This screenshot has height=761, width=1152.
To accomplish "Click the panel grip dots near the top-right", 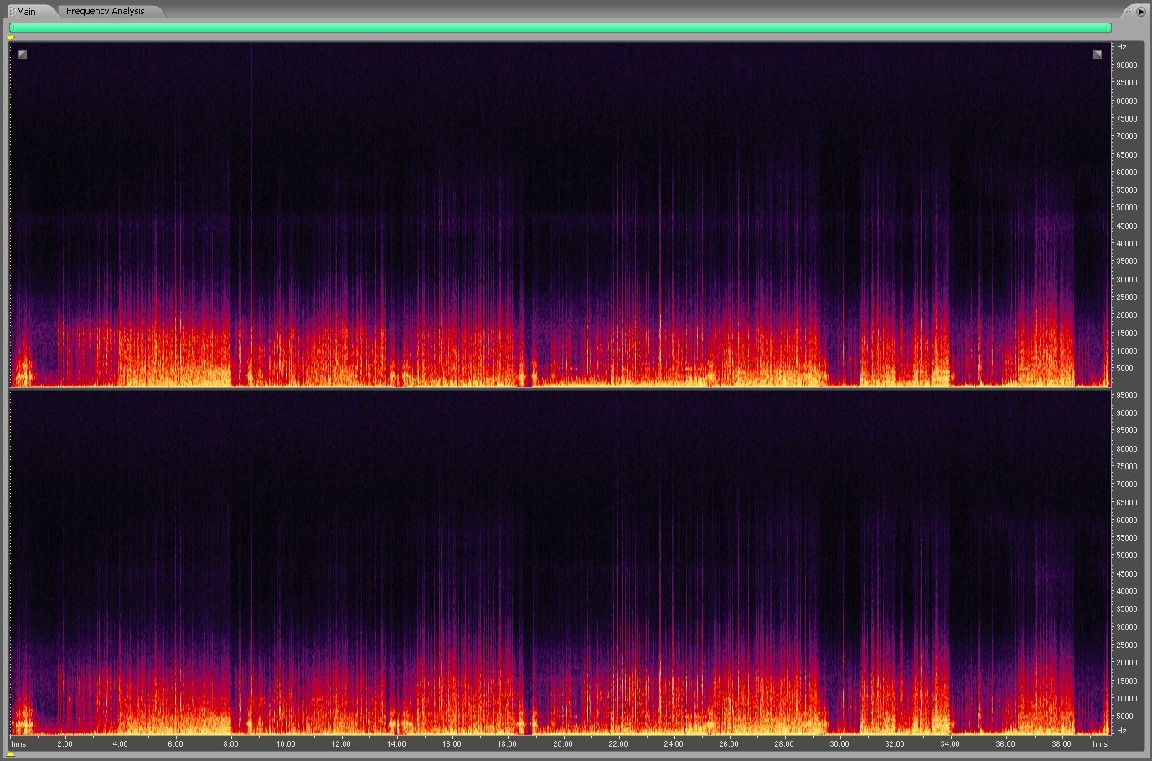I will pyautogui.click(x=1130, y=11).
